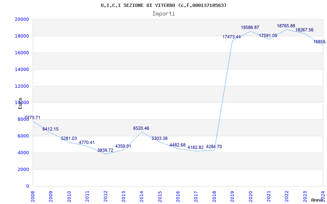Click the Importi subtitle
327x204 pixels.
163,14
